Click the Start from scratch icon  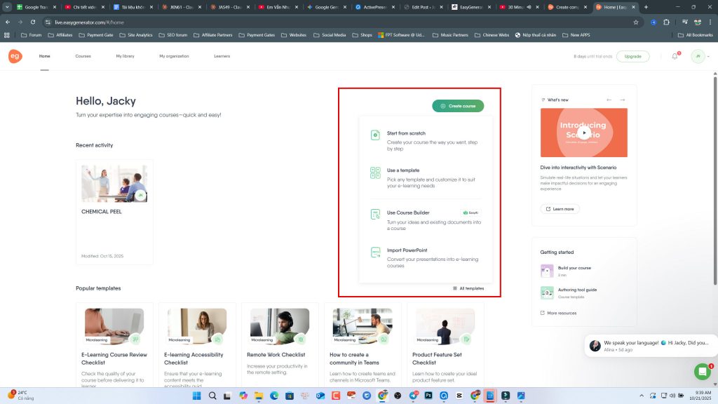[376, 135]
